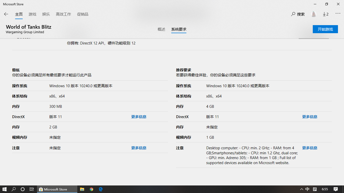Switch to the 游戏 tab
The height and width of the screenshot is (193, 344).
point(32,14)
